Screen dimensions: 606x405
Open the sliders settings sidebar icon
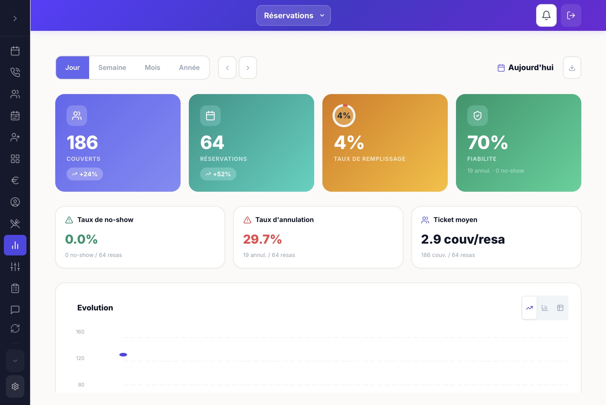point(15,266)
